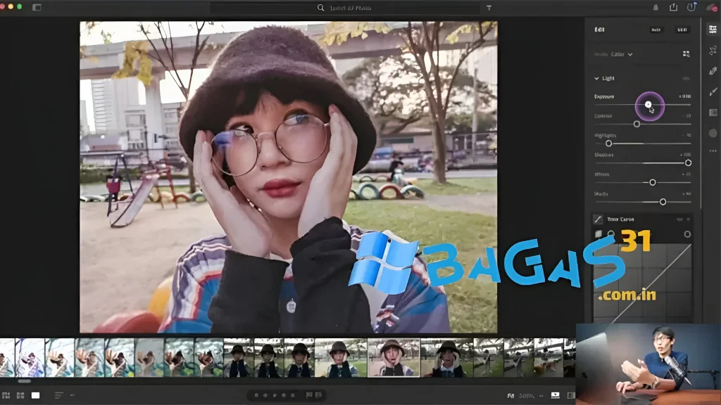Click the Exposure slider handle

[648, 105]
